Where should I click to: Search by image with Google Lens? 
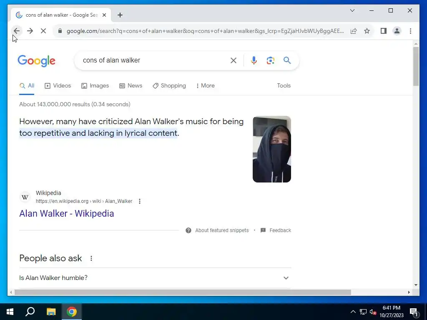point(270,60)
